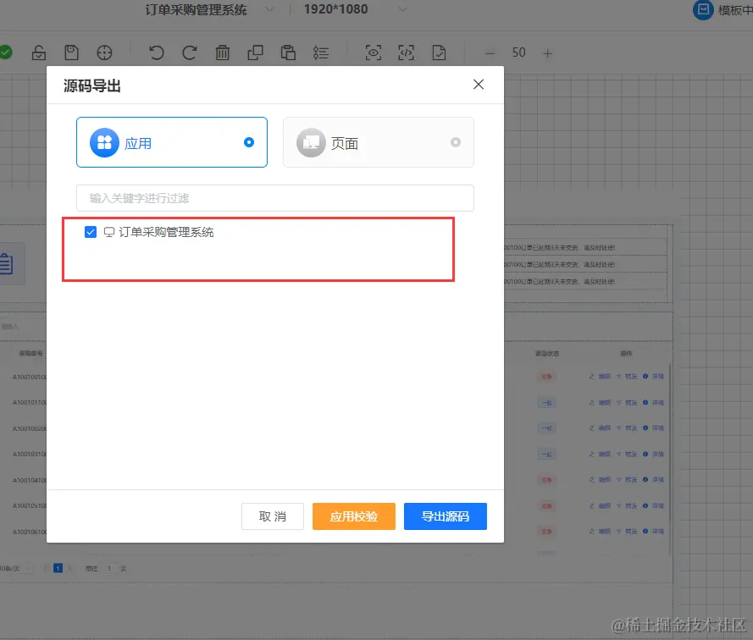Open the Save icon in the toolbar
753x640 pixels.
pyautogui.click(x=72, y=52)
